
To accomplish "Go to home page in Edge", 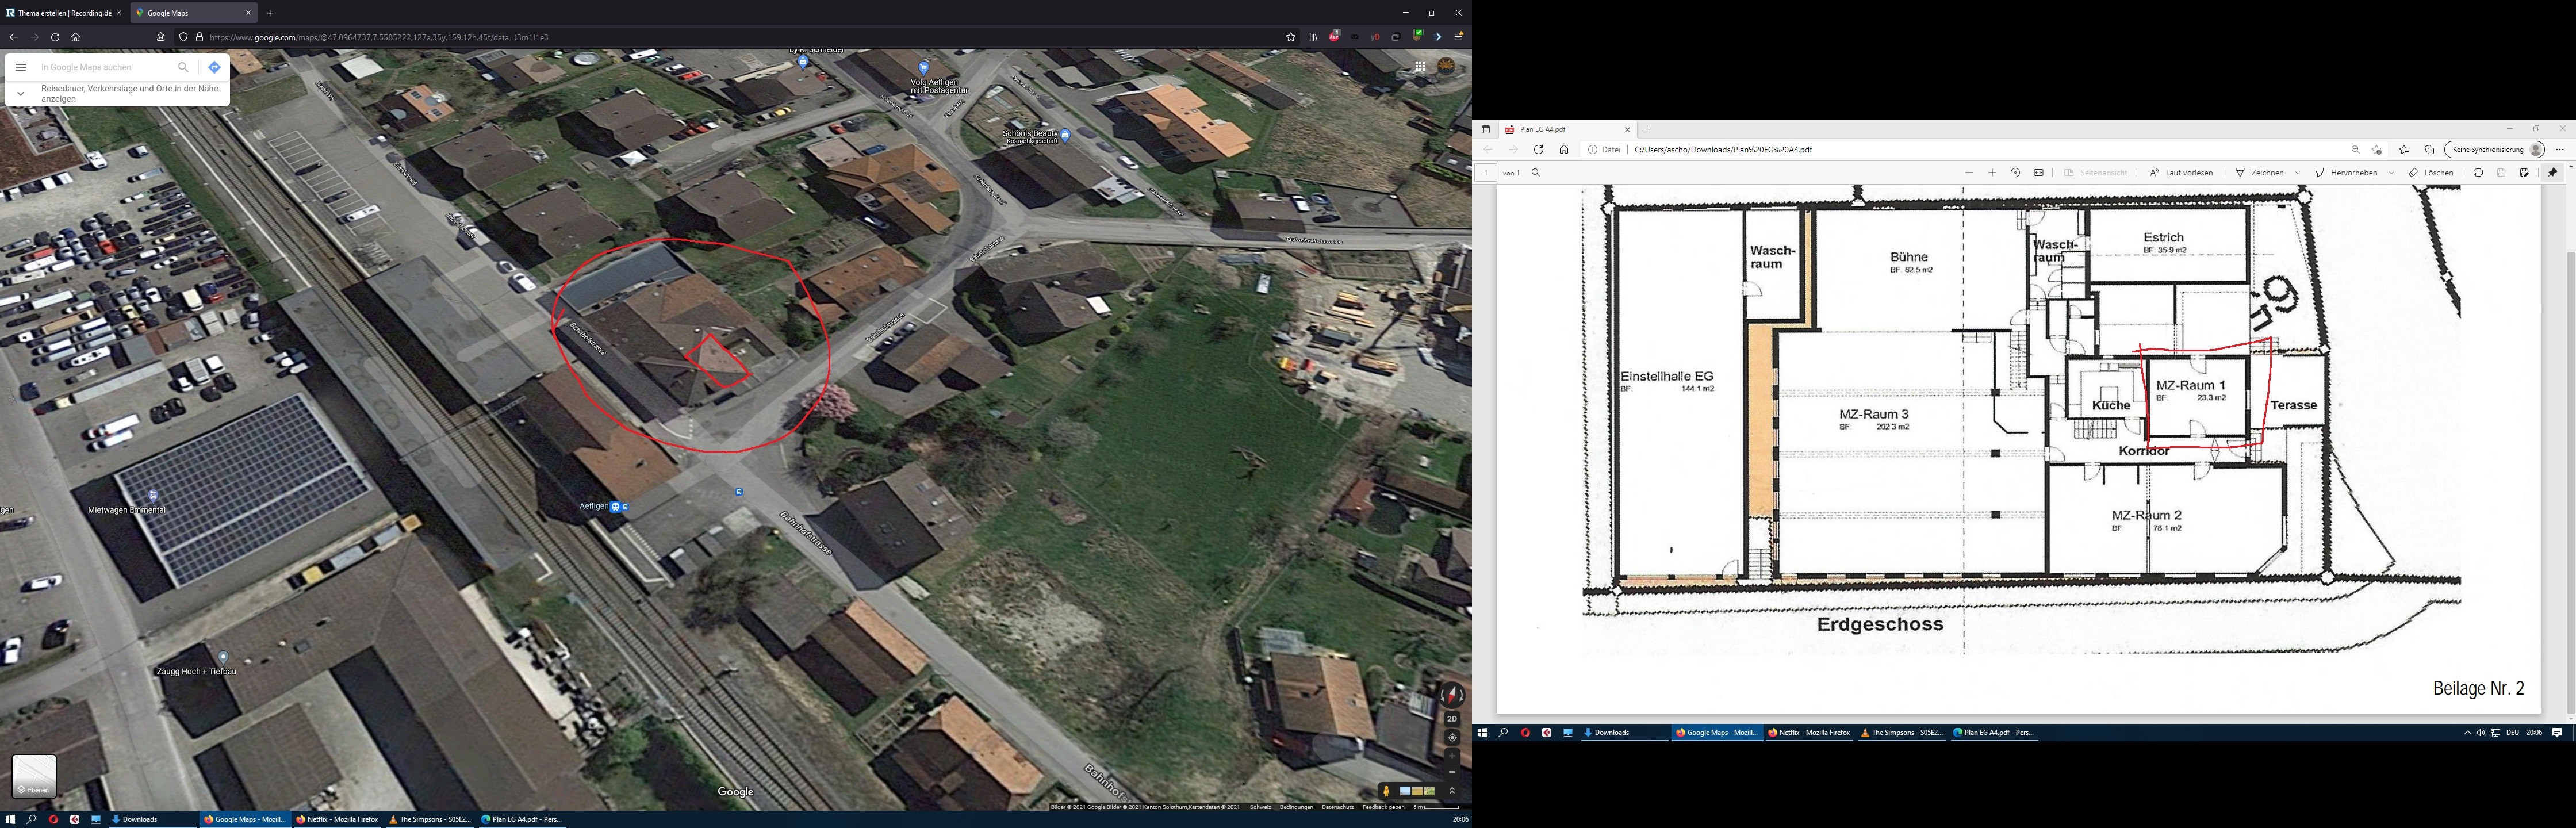I will click(1564, 150).
